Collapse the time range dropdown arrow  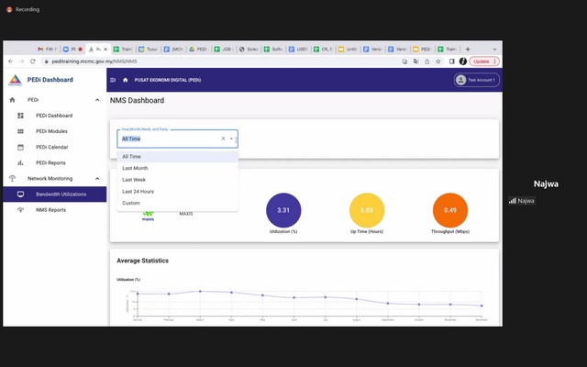[x=231, y=139]
